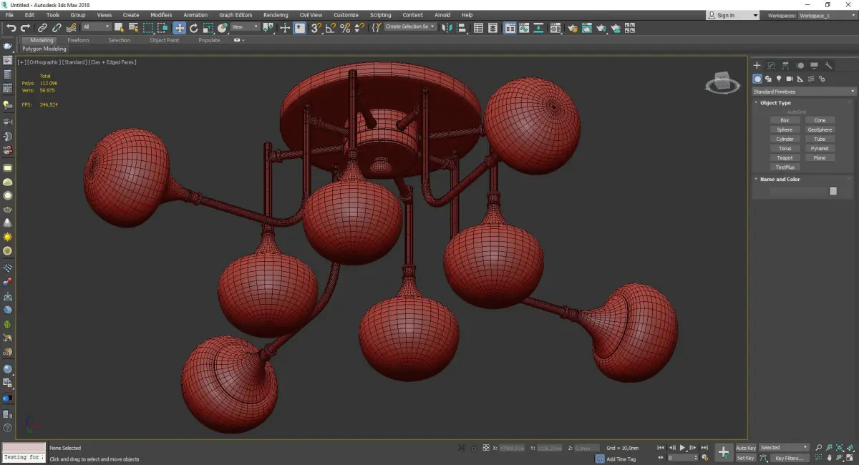This screenshot has height=465, width=859.
Task: Click the Unlink Selection icon
Action: tap(57, 28)
